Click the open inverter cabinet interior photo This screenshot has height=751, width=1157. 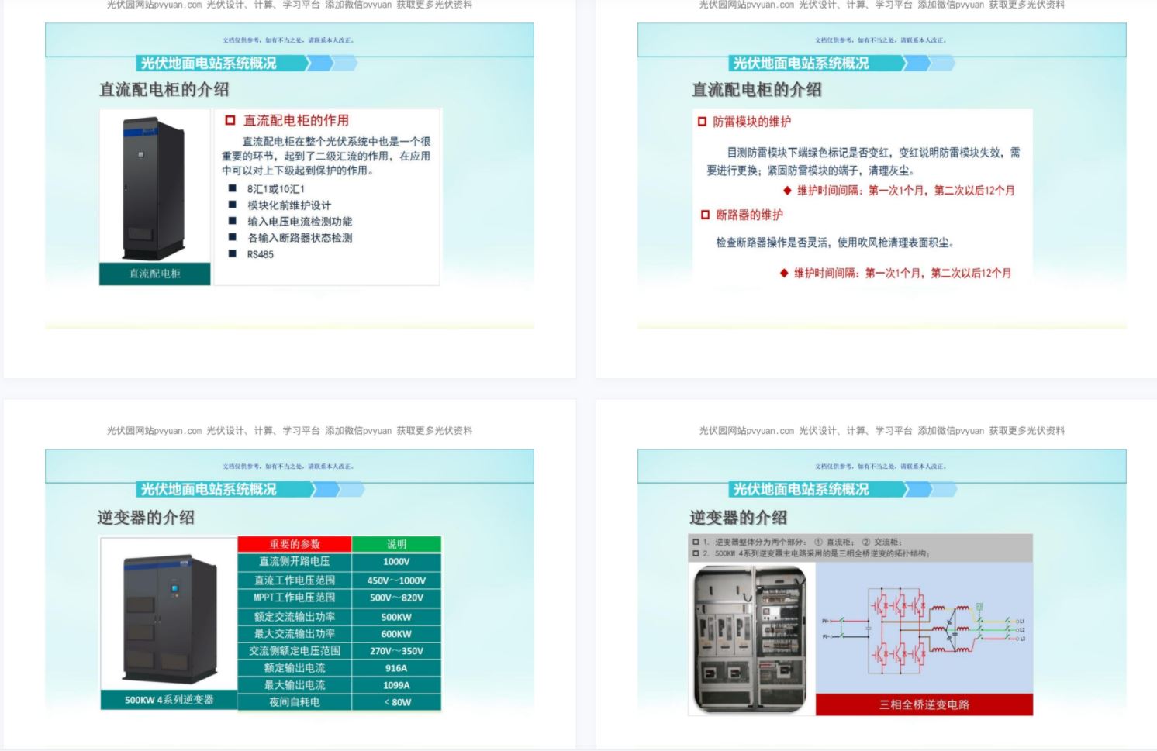(751, 638)
